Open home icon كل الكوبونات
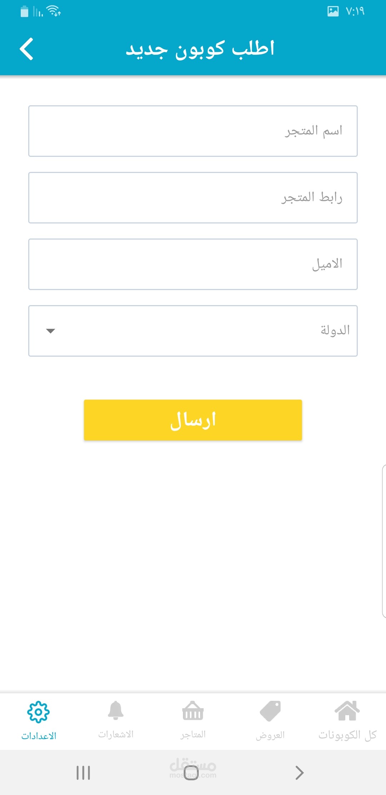Image resolution: width=386 pixels, height=795 pixels. pos(347,710)
